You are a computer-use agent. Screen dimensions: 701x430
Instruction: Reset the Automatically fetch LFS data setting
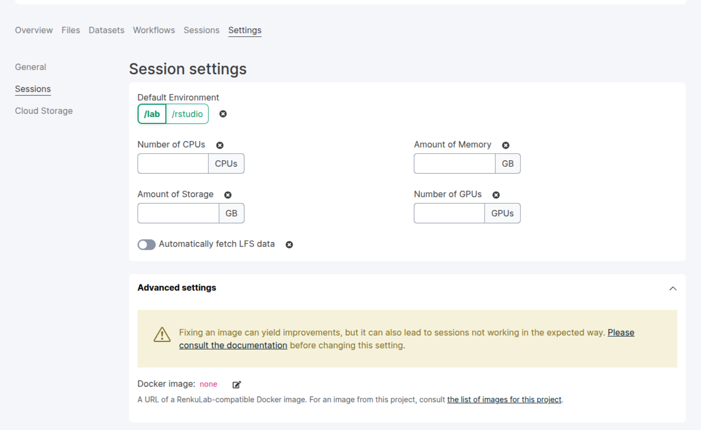[289, 245]
